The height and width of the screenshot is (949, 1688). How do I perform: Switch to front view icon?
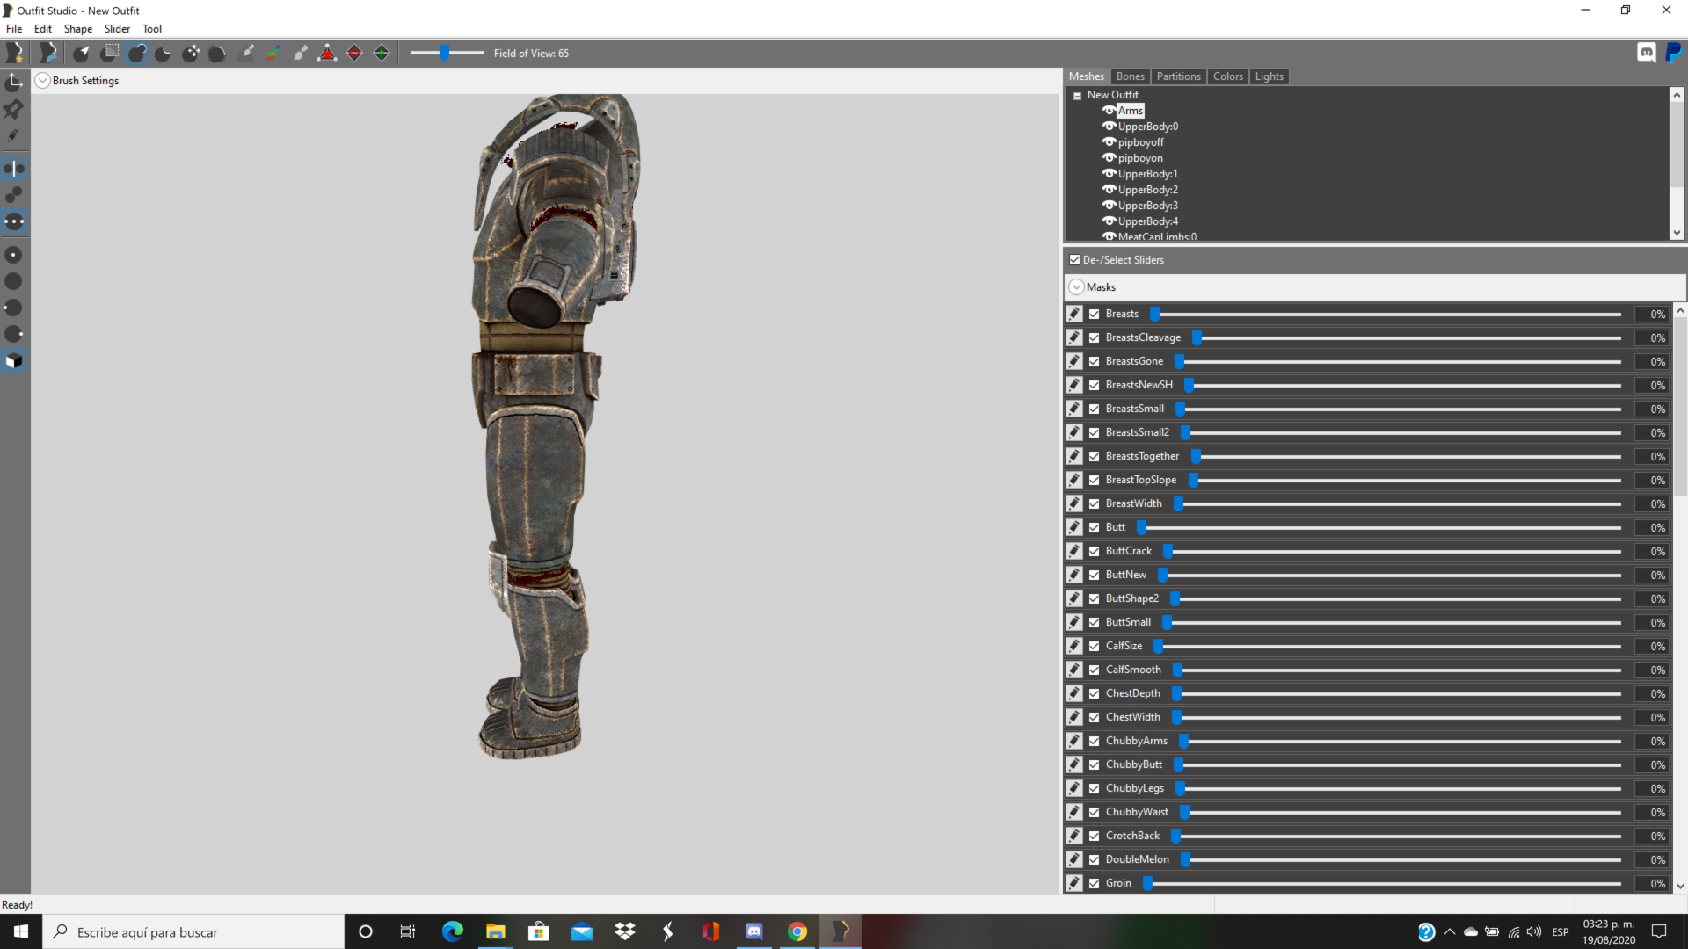[x=14, y=255]
